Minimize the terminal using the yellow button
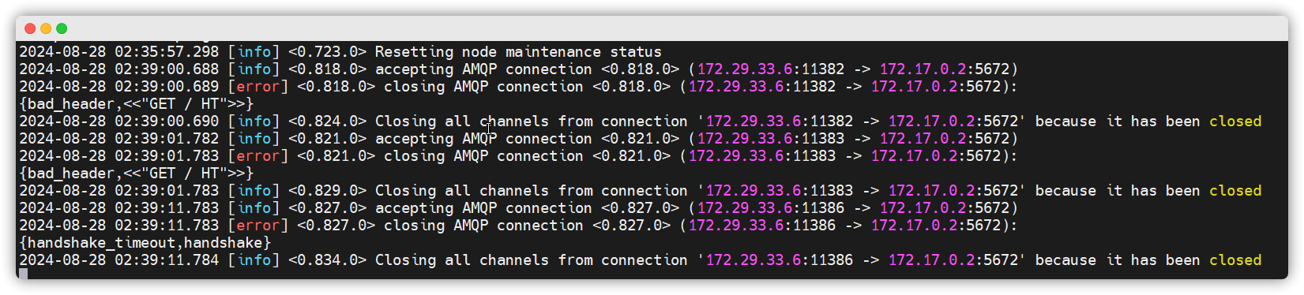This screenshot has width=1304, height=295. (46, 28)
